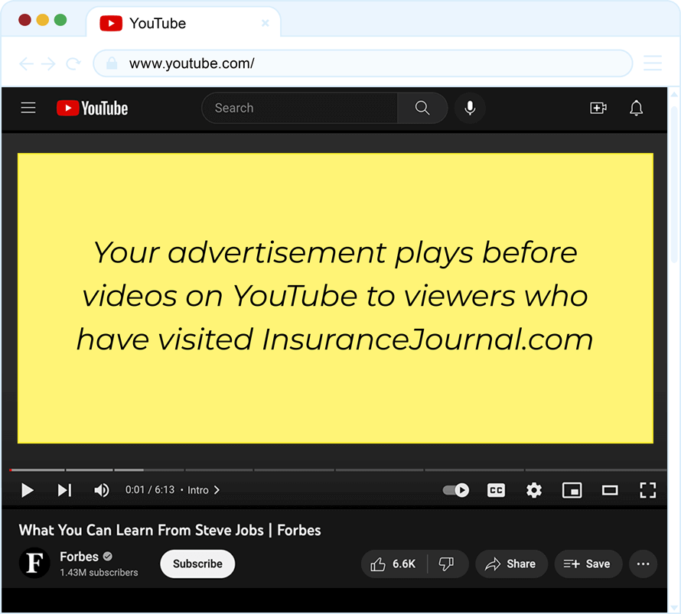Expand the Intro chapter chevron
681x614 pixels.
(217, 490)
